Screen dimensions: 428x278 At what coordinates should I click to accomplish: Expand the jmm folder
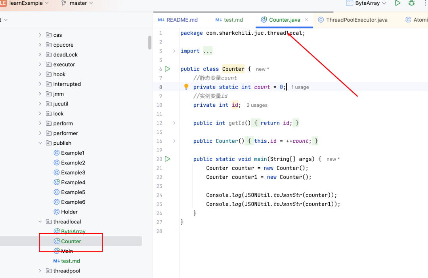tap(40, 94)
